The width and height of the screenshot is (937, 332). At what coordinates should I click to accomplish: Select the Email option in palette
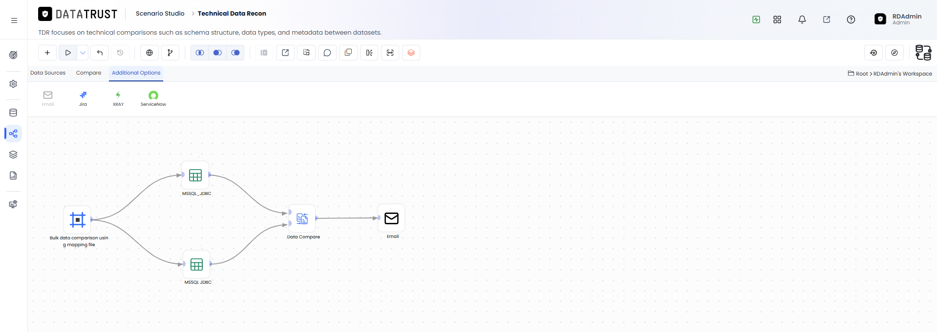coord(48,98)
